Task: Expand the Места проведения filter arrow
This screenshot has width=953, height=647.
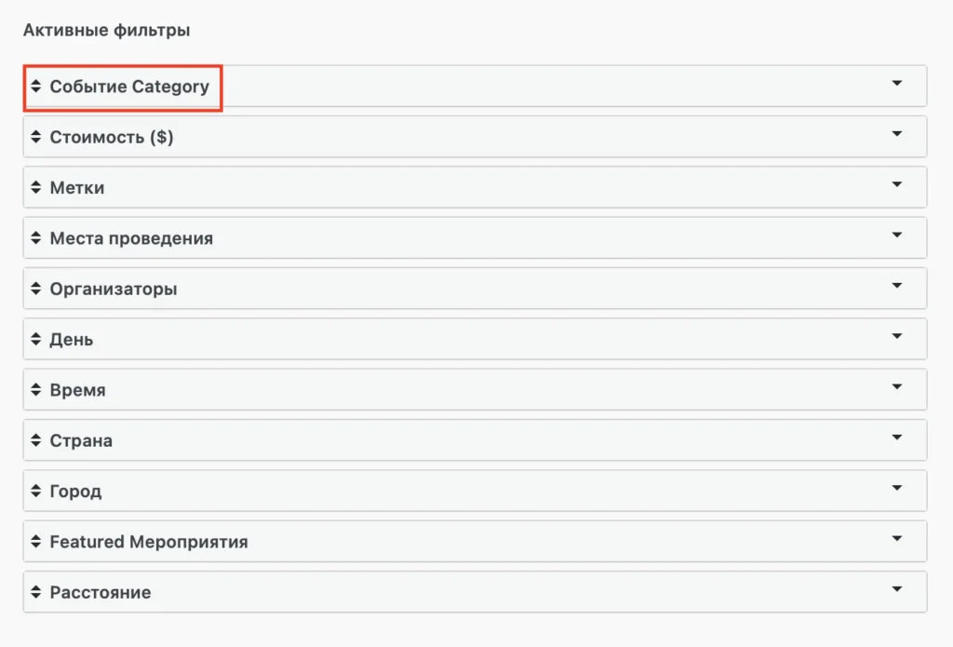Action: (x=897, y=235)
